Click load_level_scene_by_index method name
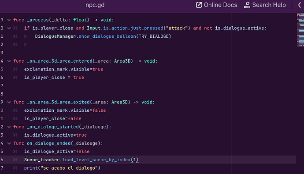 tap(96, 160)
